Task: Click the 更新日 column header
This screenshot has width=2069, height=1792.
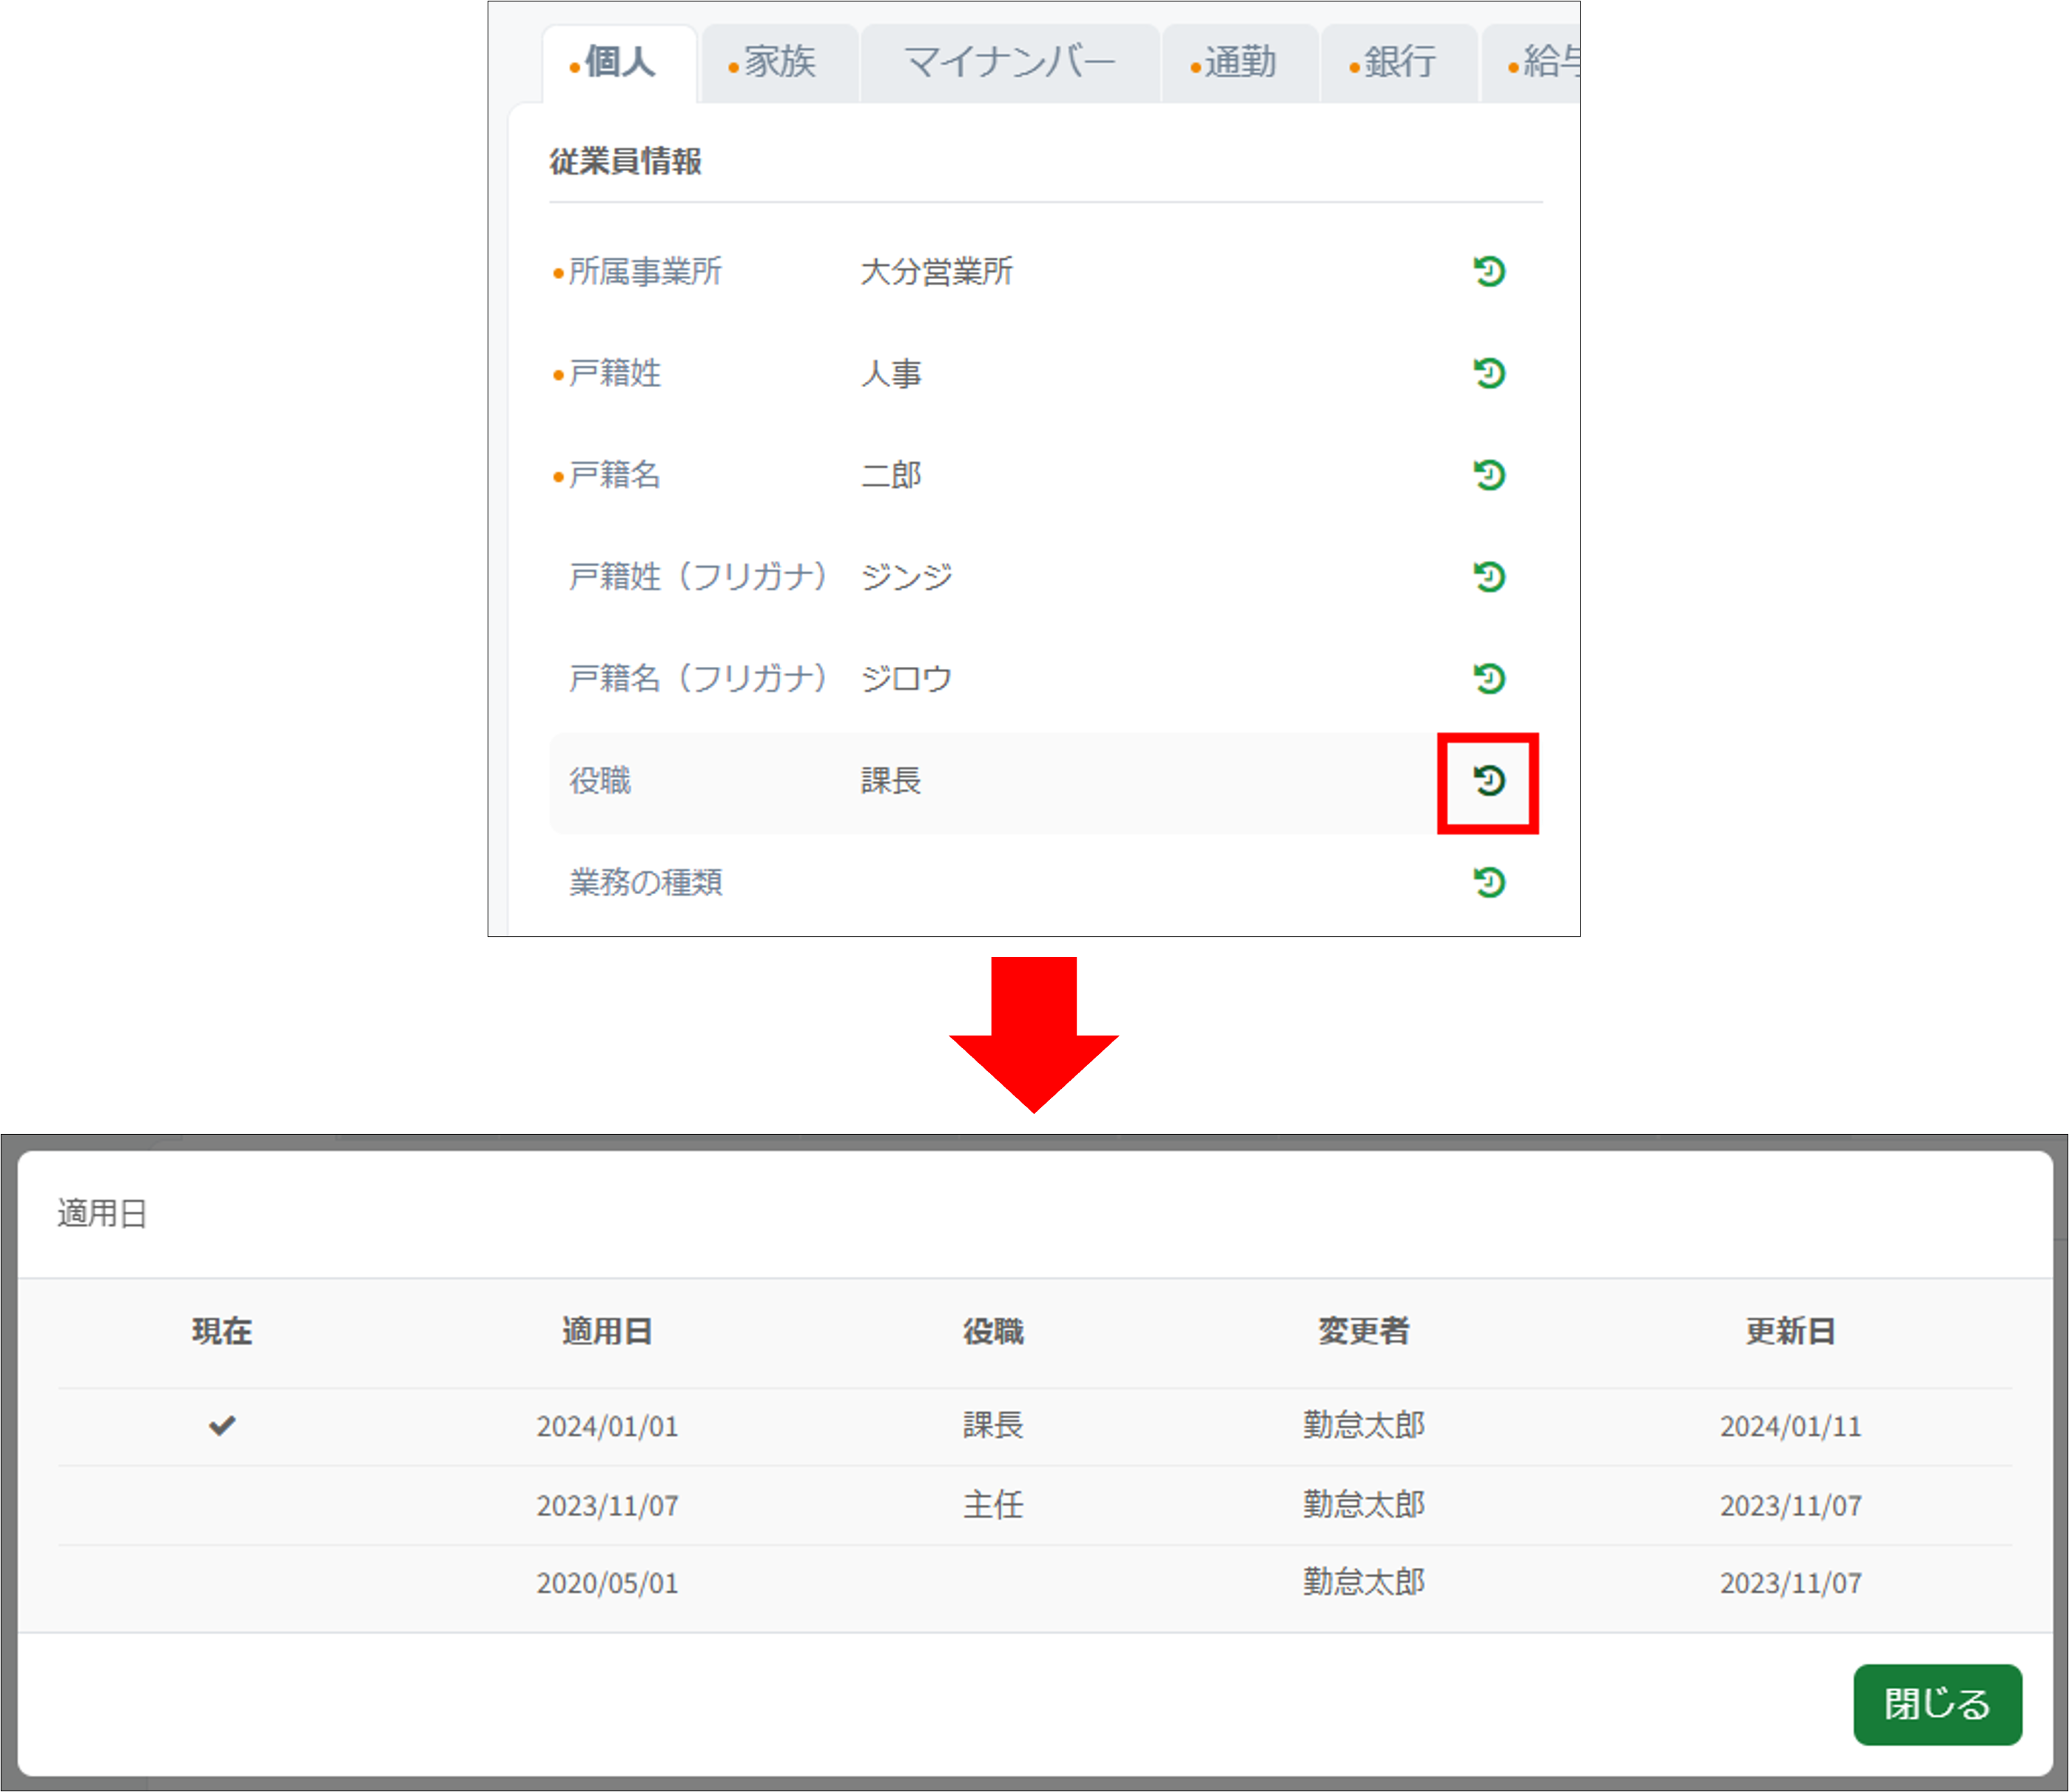Action: coord(1789,1331)
